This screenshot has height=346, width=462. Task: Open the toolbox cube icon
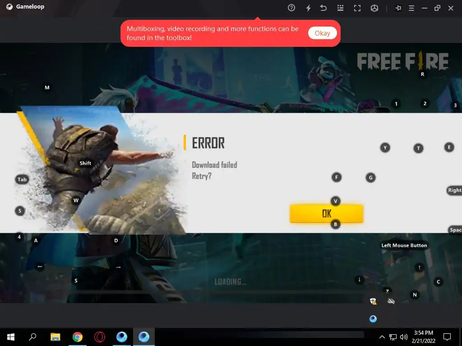(374, 8)
